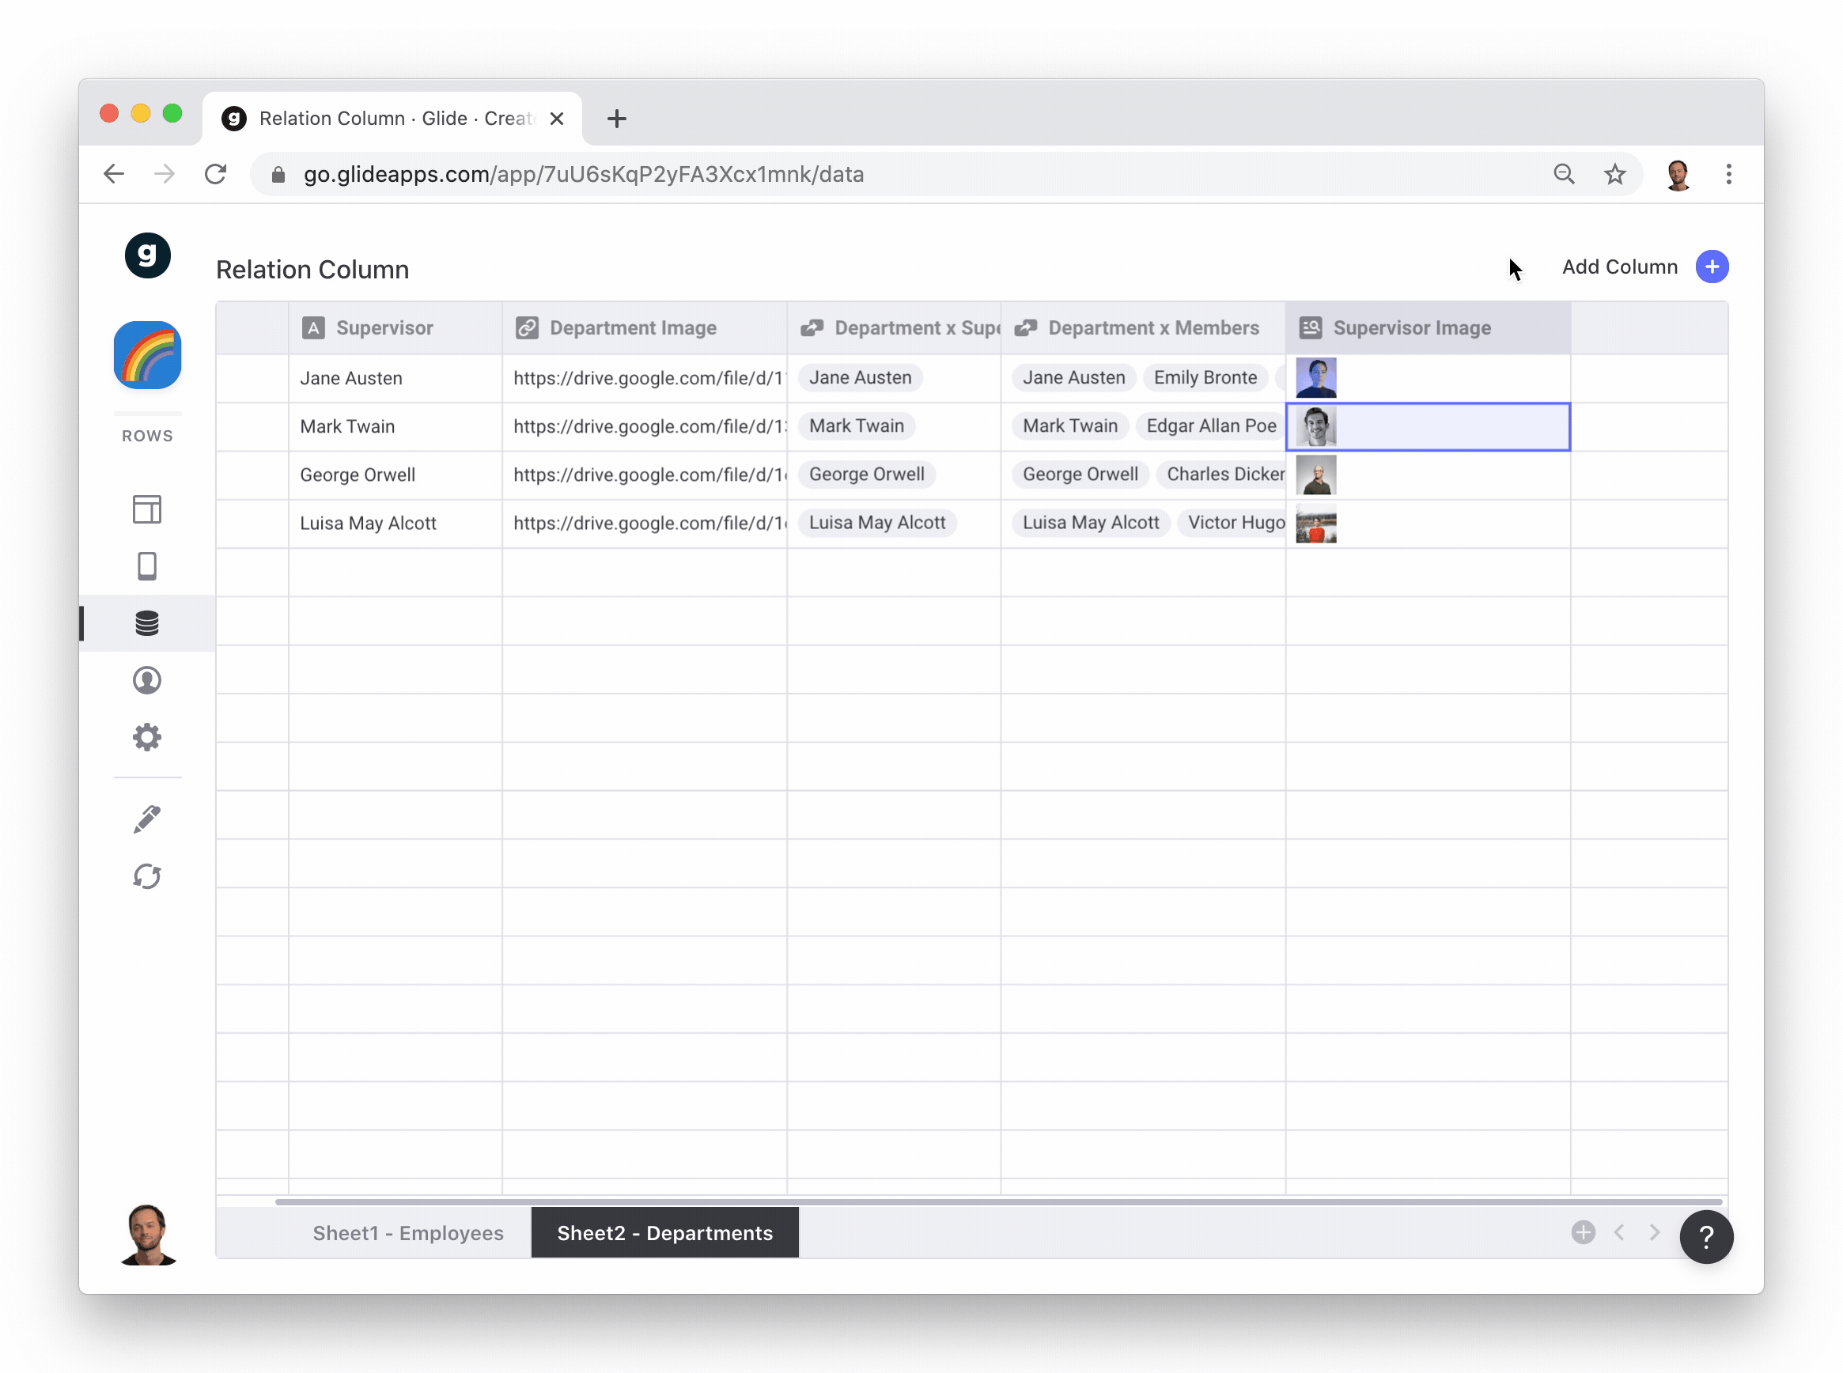Open the help question mark button
1843x1373 pixels.
coord(1706,1237)
